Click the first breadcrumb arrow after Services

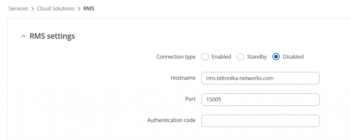(33, 9)
